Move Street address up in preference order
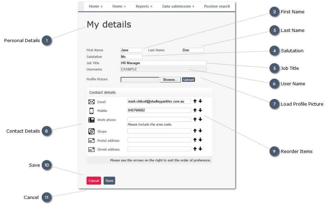The width and height of the screenshot is (329, 206). (x=195, y=149)
